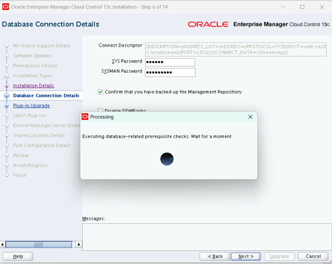Click the Plug-in Upgrade step bullet
This screenshot has width=332, height=264.
[6, 106]
